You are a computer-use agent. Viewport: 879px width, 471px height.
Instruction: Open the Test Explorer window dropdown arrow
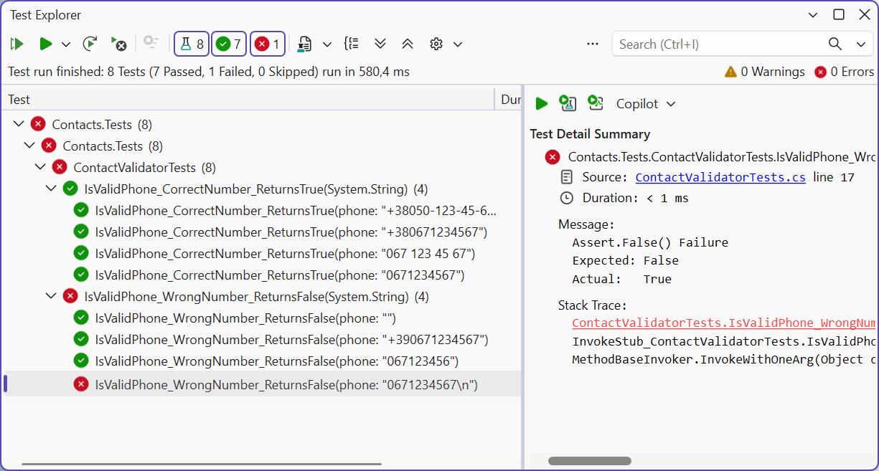point(813,14)
